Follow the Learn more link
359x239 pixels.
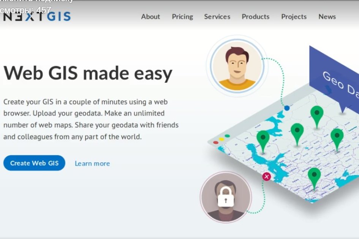click(92, 164)
